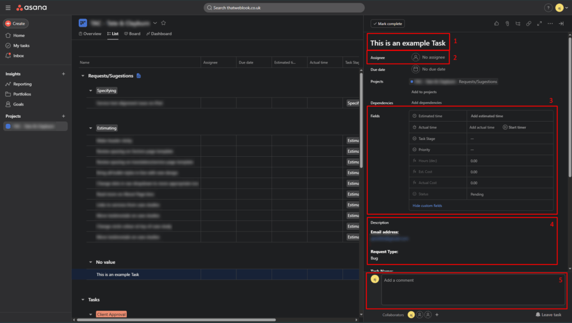Click the task pane vertical scrollbar
Viewport: 572px width, 323px height.
(x=569, y=112)
